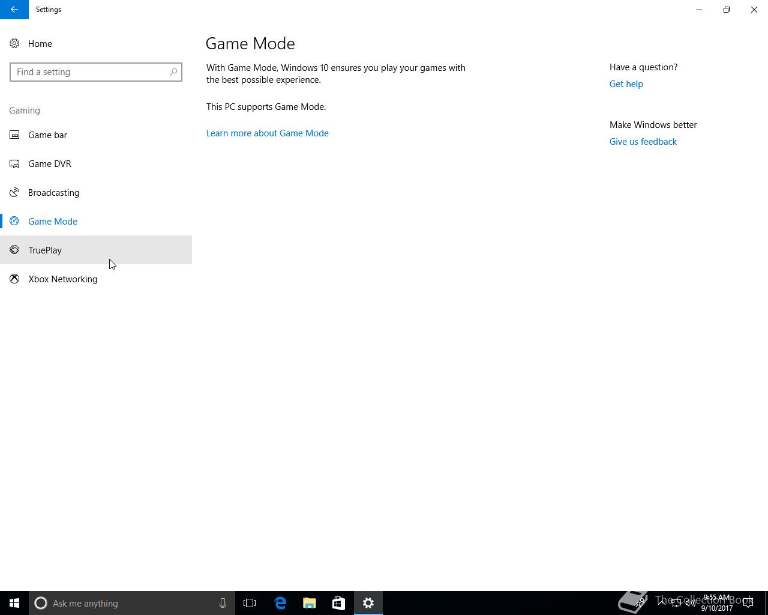Click the Get help link
Screen dimensions: 768x615
(626, 84)
